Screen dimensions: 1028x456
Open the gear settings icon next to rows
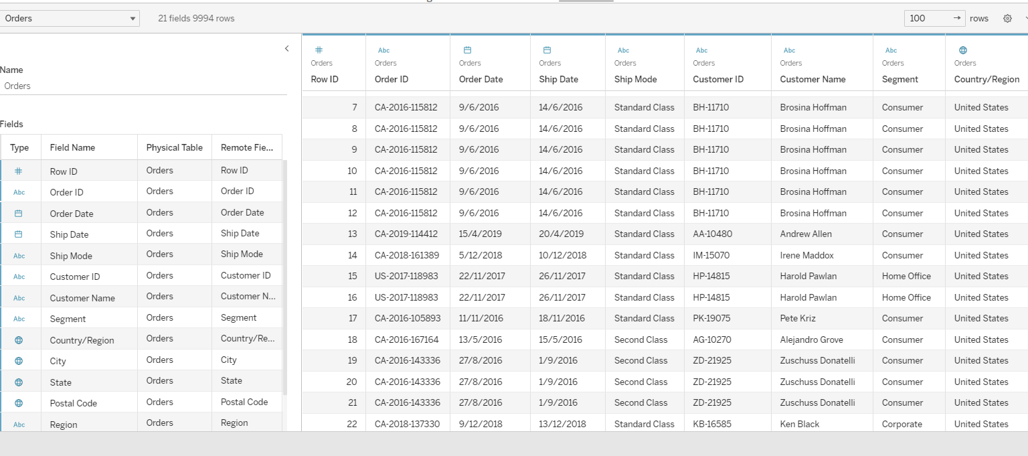coord(1007,19)
